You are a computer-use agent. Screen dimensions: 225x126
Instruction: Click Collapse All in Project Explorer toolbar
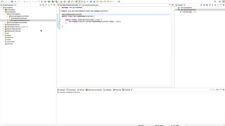click(x=40, y=5)
